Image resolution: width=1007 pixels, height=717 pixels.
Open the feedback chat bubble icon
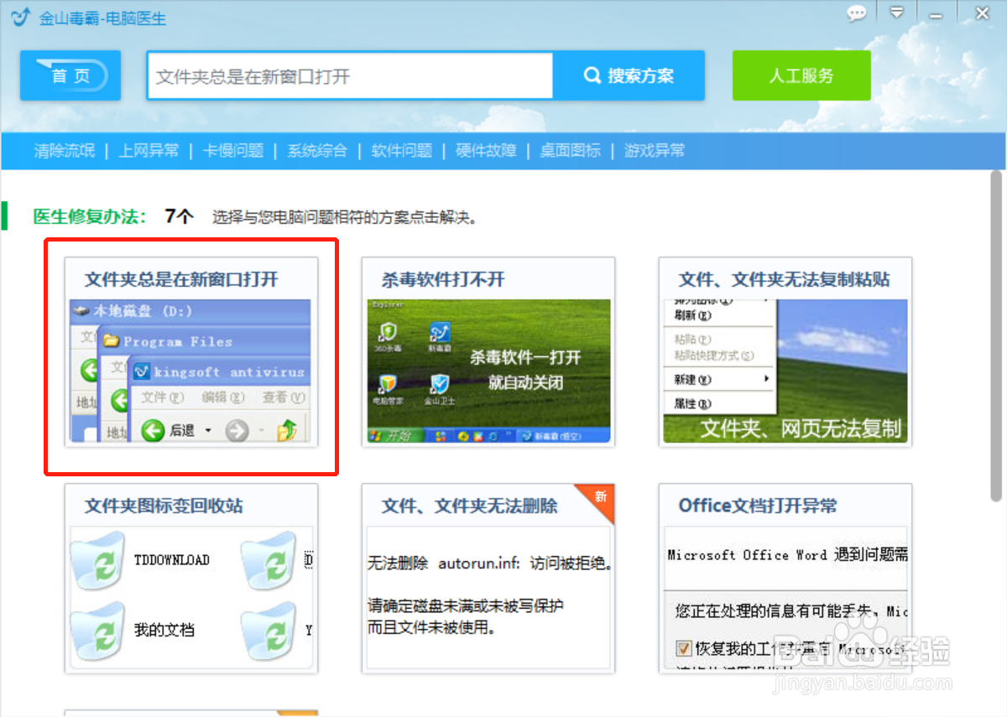(856, 13)
